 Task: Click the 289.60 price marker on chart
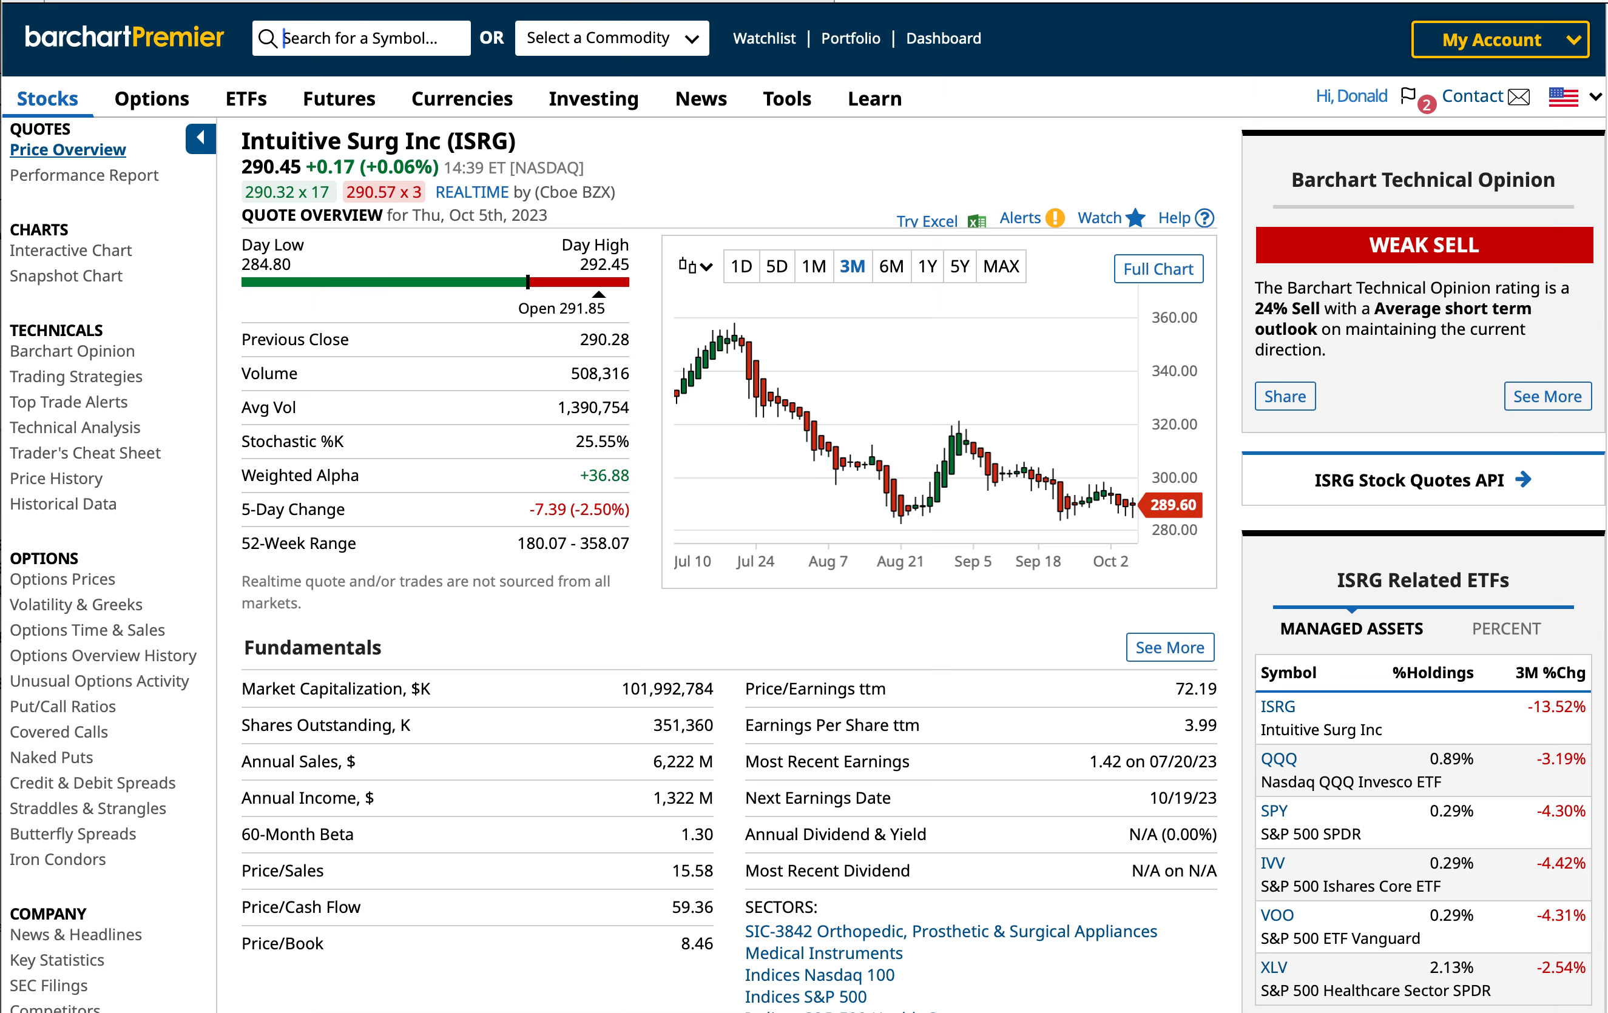point(1172,505)
